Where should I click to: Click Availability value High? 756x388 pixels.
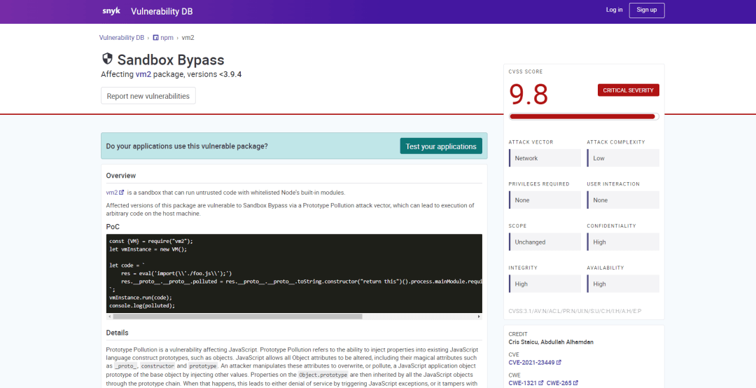pyautogui.click(x=623, y=284)
